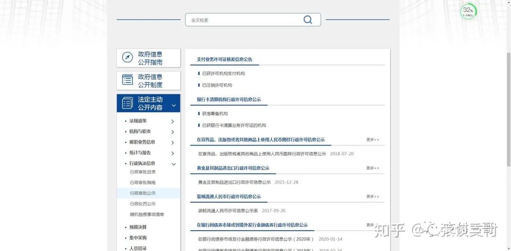This screenshot has width=511, height=251.
Task: Open 黄金及其制品进出口行政许可信息公示 entry dated 2015-12-28
Action: click(234, 182)
